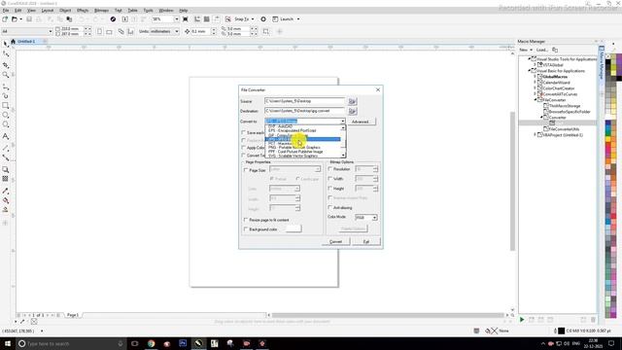The width and height of the screenshot is (622, 350).
Task: Select the Shape tool
Action: click(6, 53)
